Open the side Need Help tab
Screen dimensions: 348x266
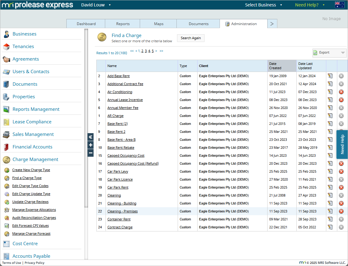click(342, 144)
